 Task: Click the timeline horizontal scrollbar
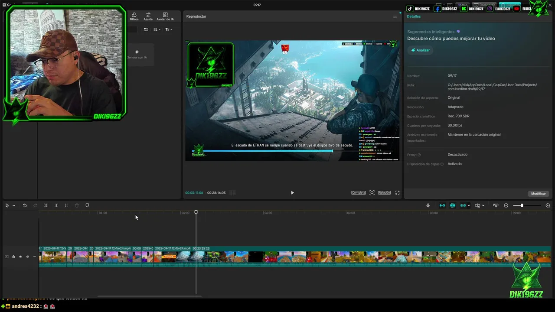click(150, 297)
